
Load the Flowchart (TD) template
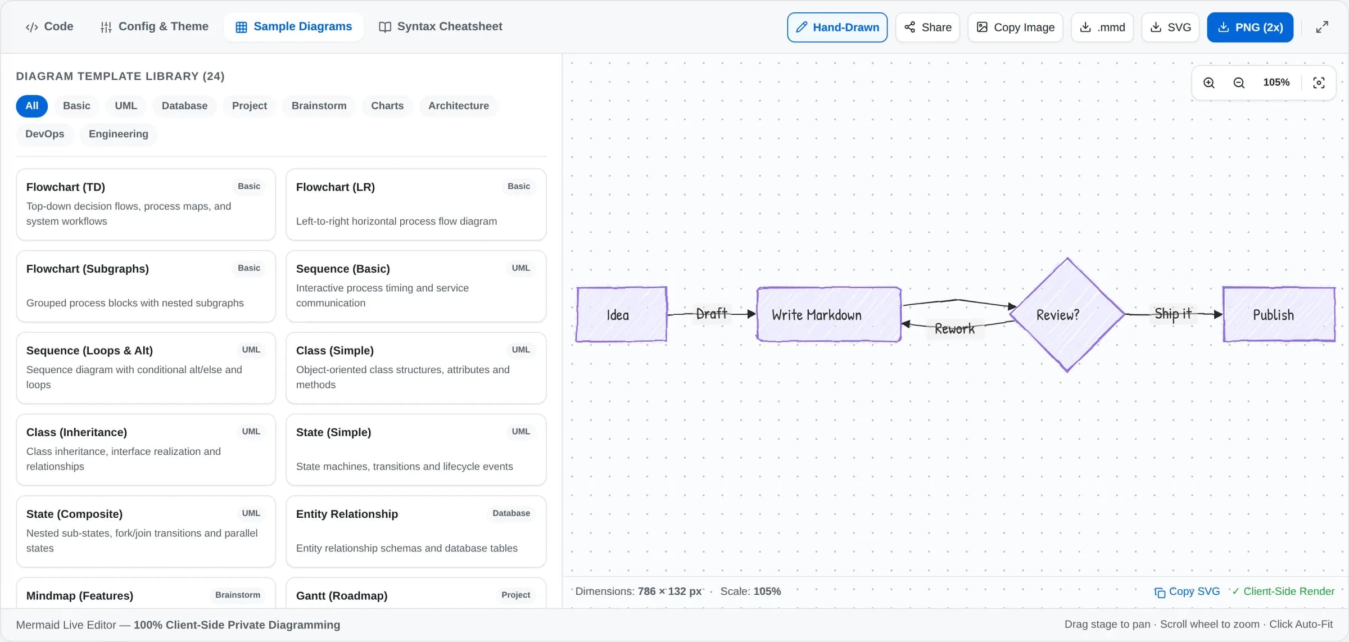click(146, 205)
